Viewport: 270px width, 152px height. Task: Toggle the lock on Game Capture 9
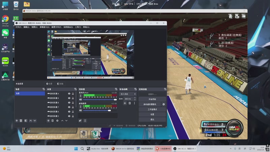click(73, 98)
